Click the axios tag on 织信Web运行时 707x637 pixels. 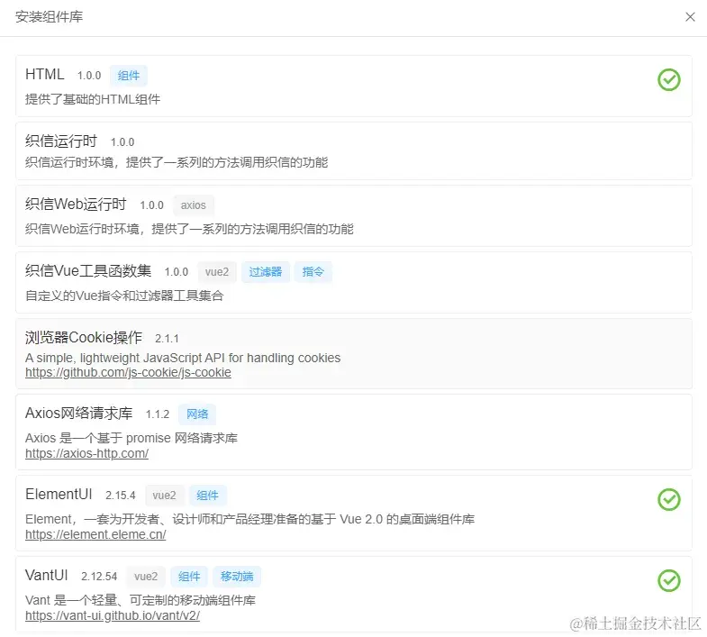tap(193, 205)
